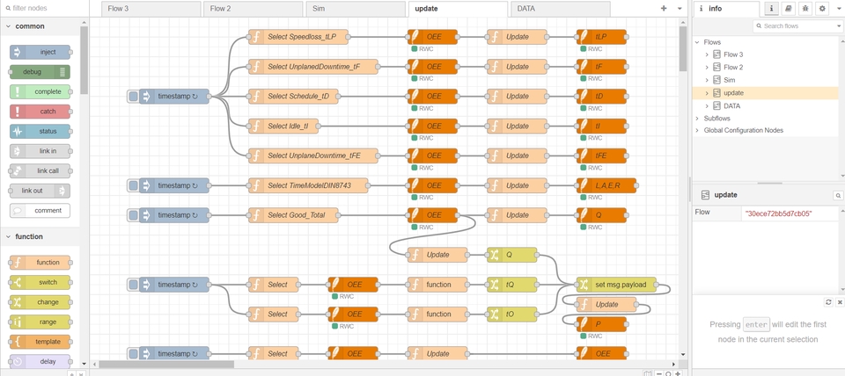Expand DATA in the info tree
Screen dimensions: 845x376
707,106
